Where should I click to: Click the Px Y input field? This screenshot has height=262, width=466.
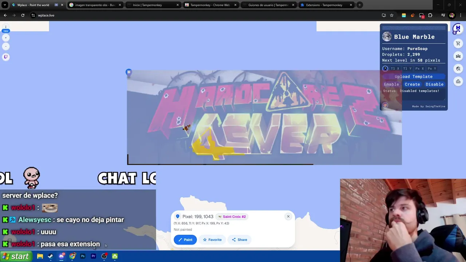tap(432, 68)
